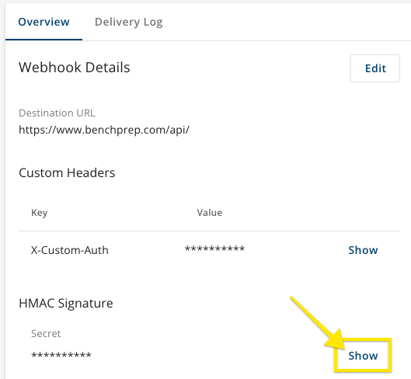This screenshot has height=379, width=411.
Task: Click the Custom Headers section heading
Action: click(67, 172)
